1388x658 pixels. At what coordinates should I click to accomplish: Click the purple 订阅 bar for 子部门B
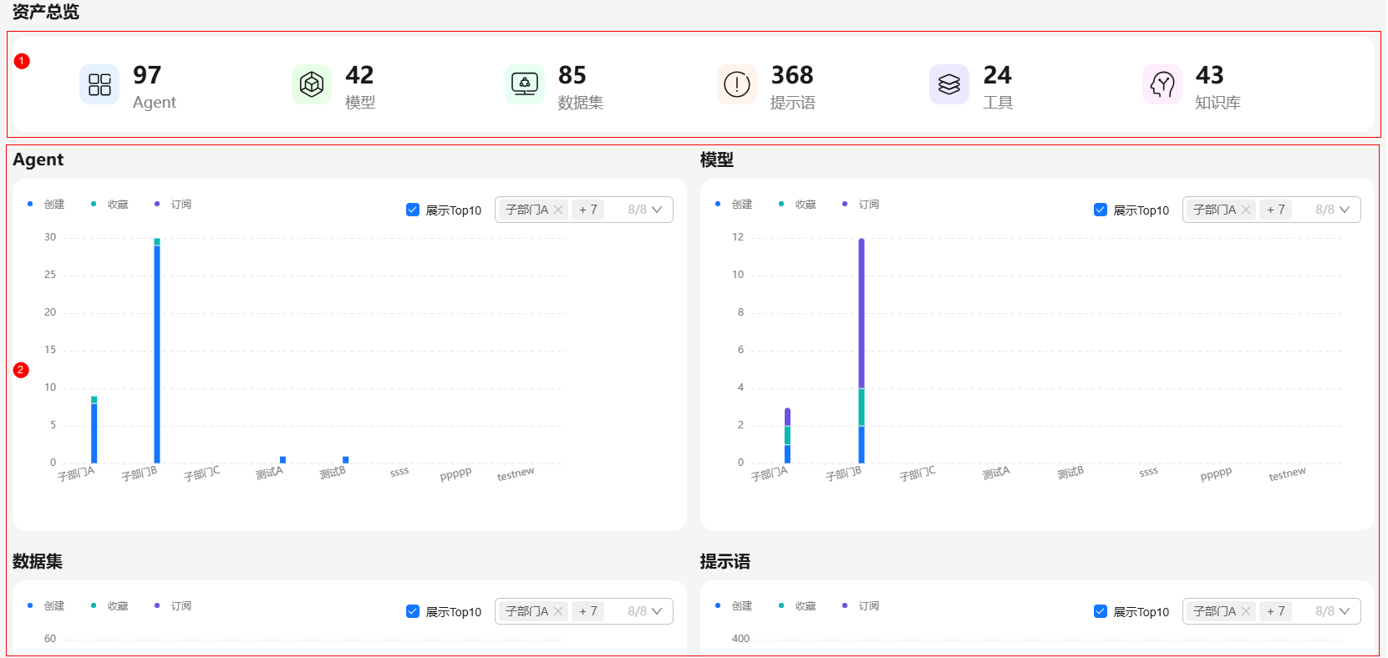[x=862, y=313]
